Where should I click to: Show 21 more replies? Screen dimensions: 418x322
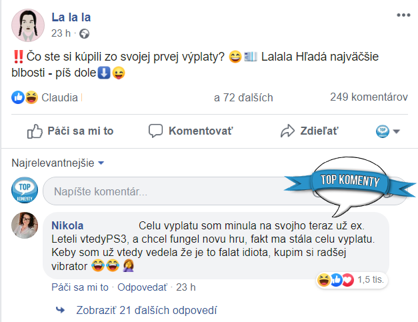(143, 310)
